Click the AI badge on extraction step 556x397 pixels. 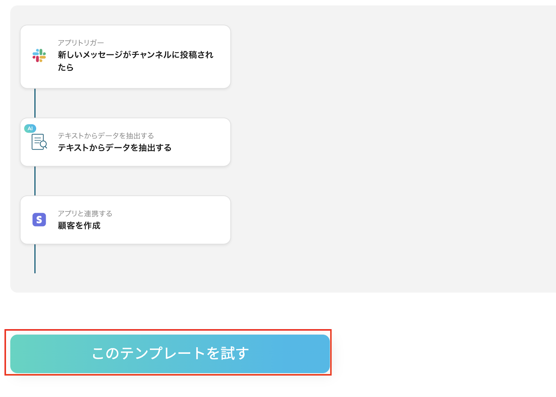(x=30, y=128)
